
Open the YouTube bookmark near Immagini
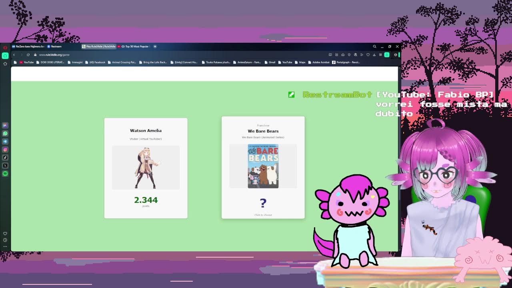tap(27, 62)
